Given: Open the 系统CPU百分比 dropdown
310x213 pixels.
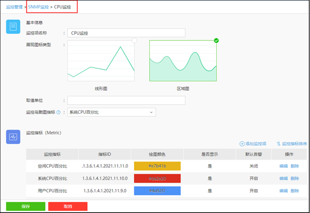Looking at the screenshot, I should [x=111, y=112].
